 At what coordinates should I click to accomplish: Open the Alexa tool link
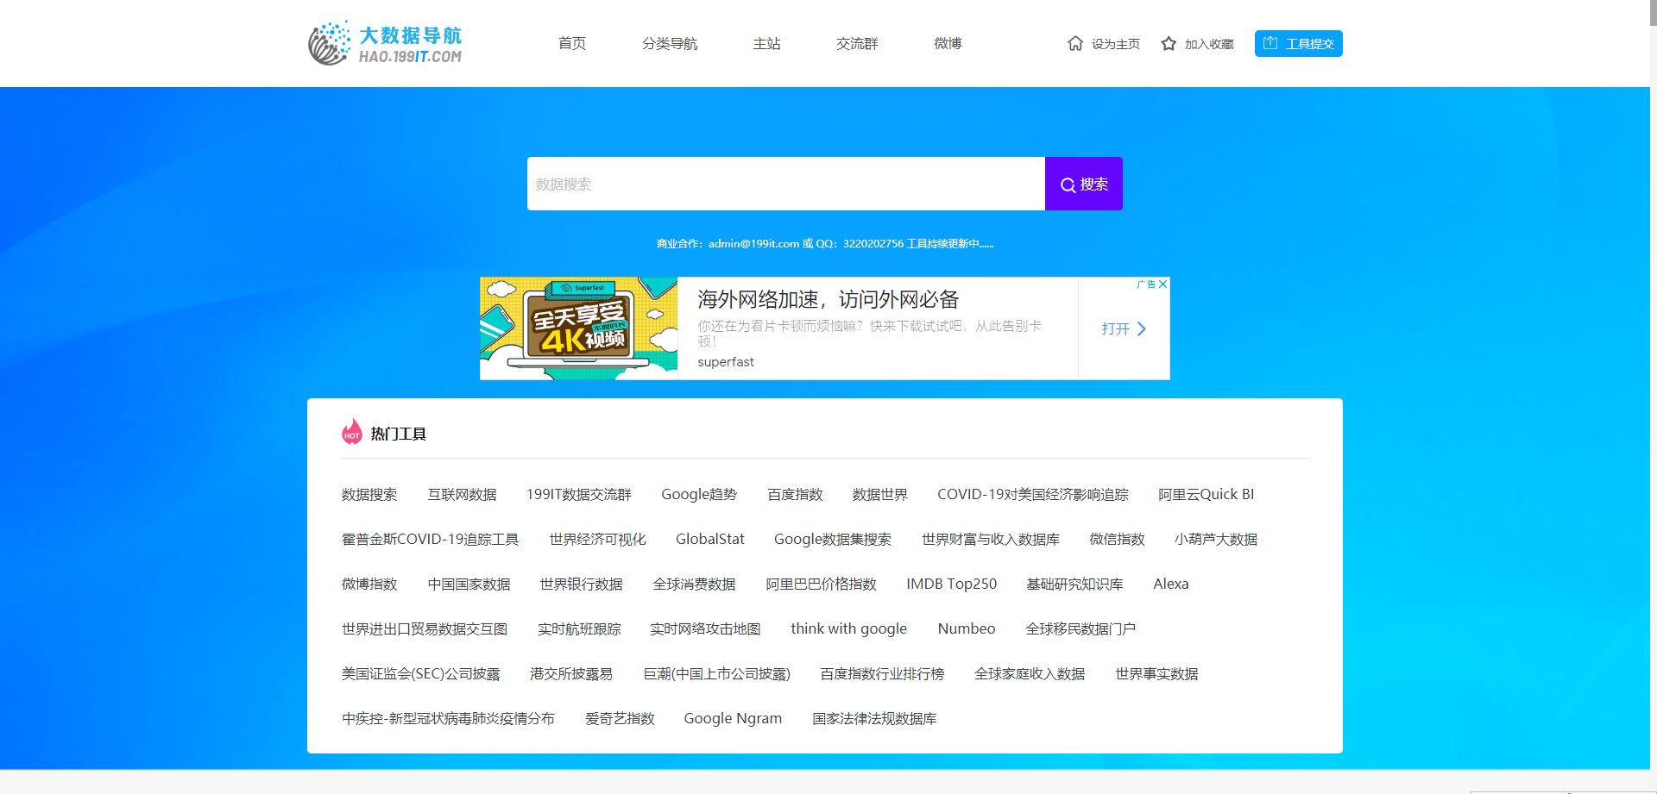coord(1170,584)
